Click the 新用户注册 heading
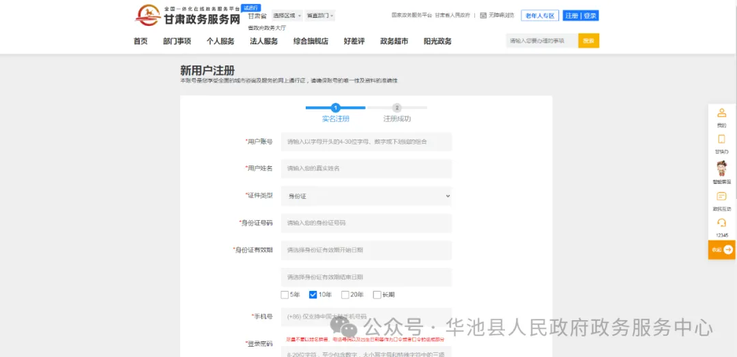Viewport: 737px width, 357px height. tap(207, 71)
